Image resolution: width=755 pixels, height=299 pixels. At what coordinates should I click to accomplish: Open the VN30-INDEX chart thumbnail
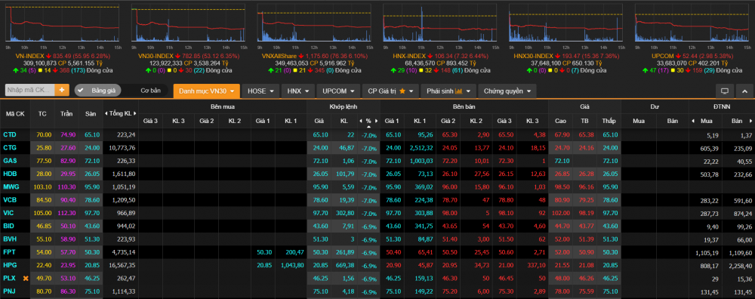(x=188, y=23)
